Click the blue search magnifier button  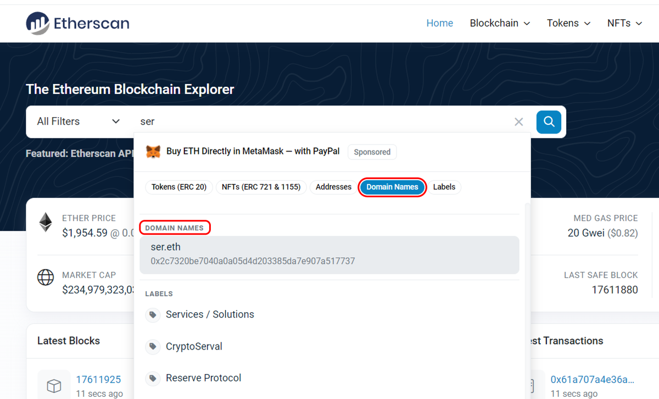(x=548, y=121)
